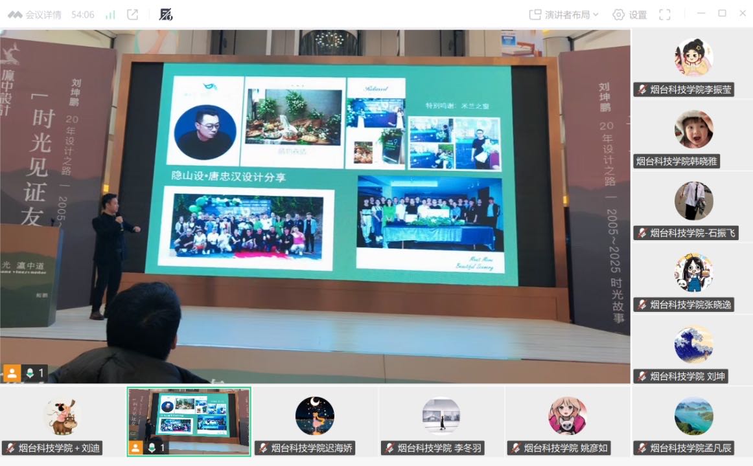Click the orange person icon in thumbnail
The width and height of the screenshot is (753, 466).
click(x=136, y=448)
